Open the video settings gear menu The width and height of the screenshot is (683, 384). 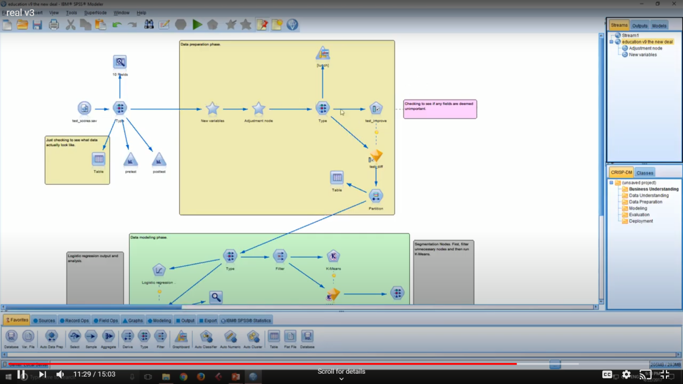627,374
